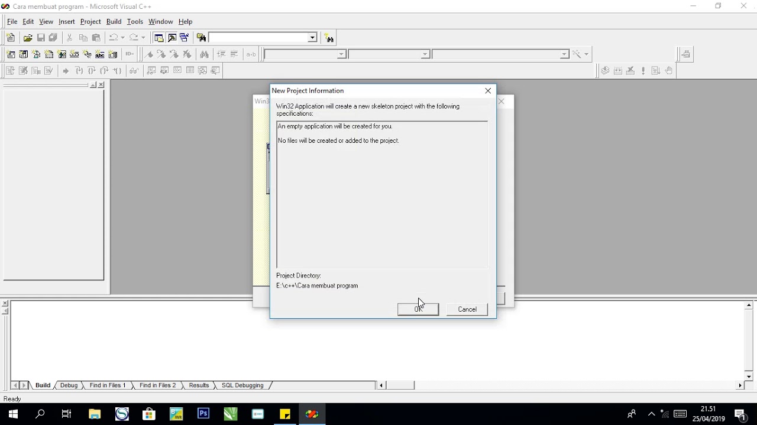Click the Insert Breakpoint hand icon

669,71
